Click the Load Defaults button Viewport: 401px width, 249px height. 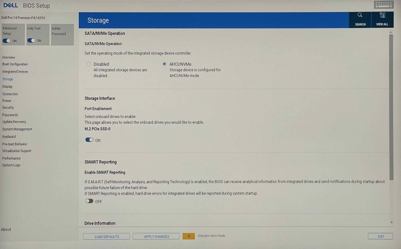point(107,236)
